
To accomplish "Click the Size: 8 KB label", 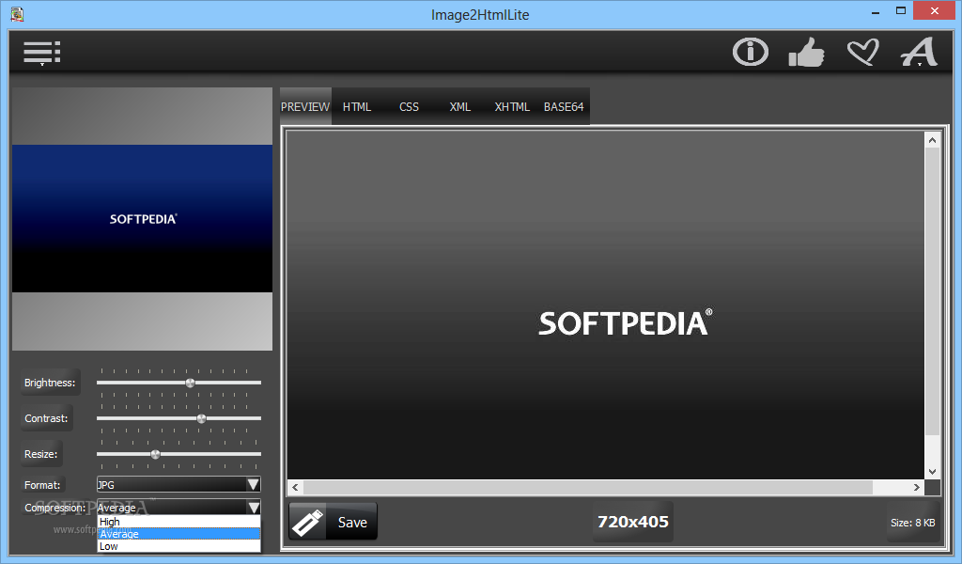I will click(913, 523).
